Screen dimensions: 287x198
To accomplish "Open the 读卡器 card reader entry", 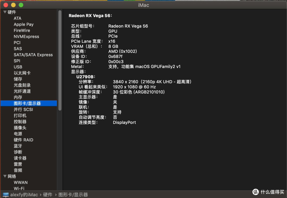I will click(x=20, y=158).
